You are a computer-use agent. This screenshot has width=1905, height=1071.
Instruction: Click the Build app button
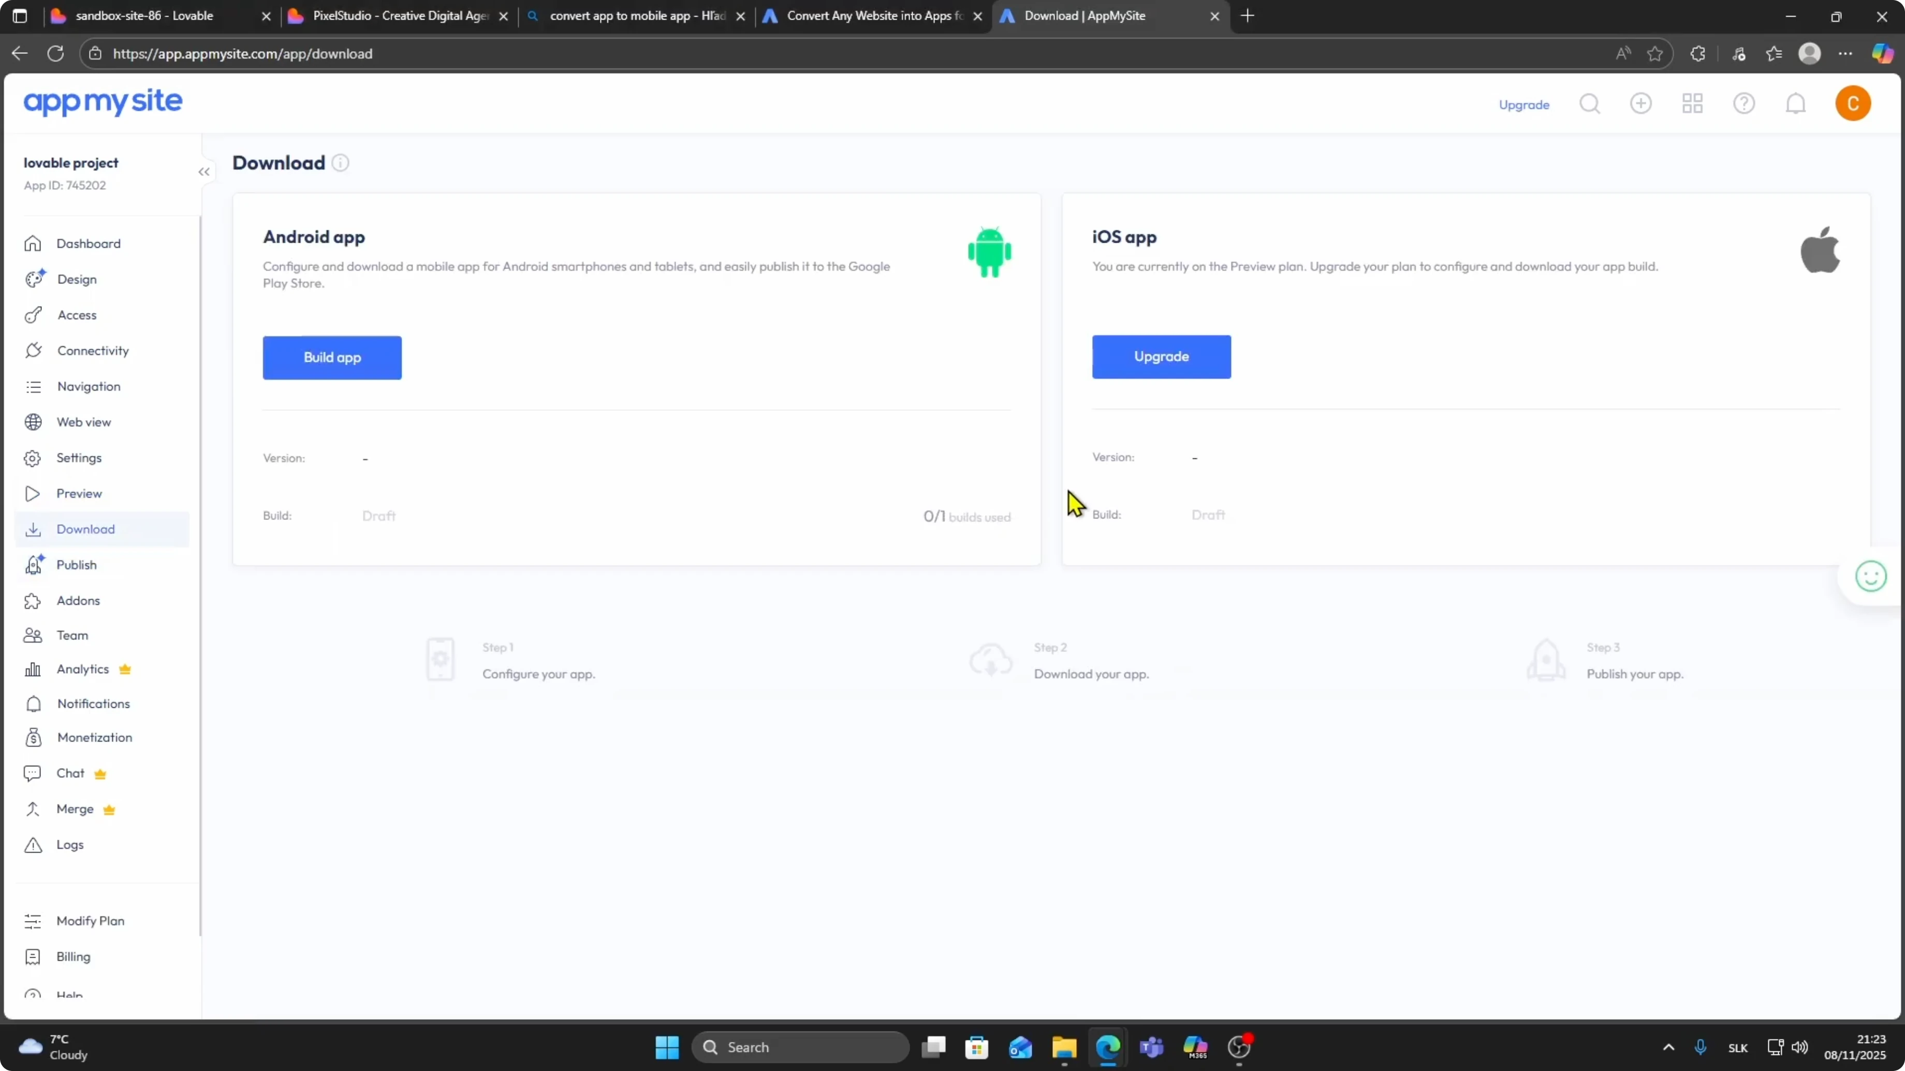click(332, 358)
